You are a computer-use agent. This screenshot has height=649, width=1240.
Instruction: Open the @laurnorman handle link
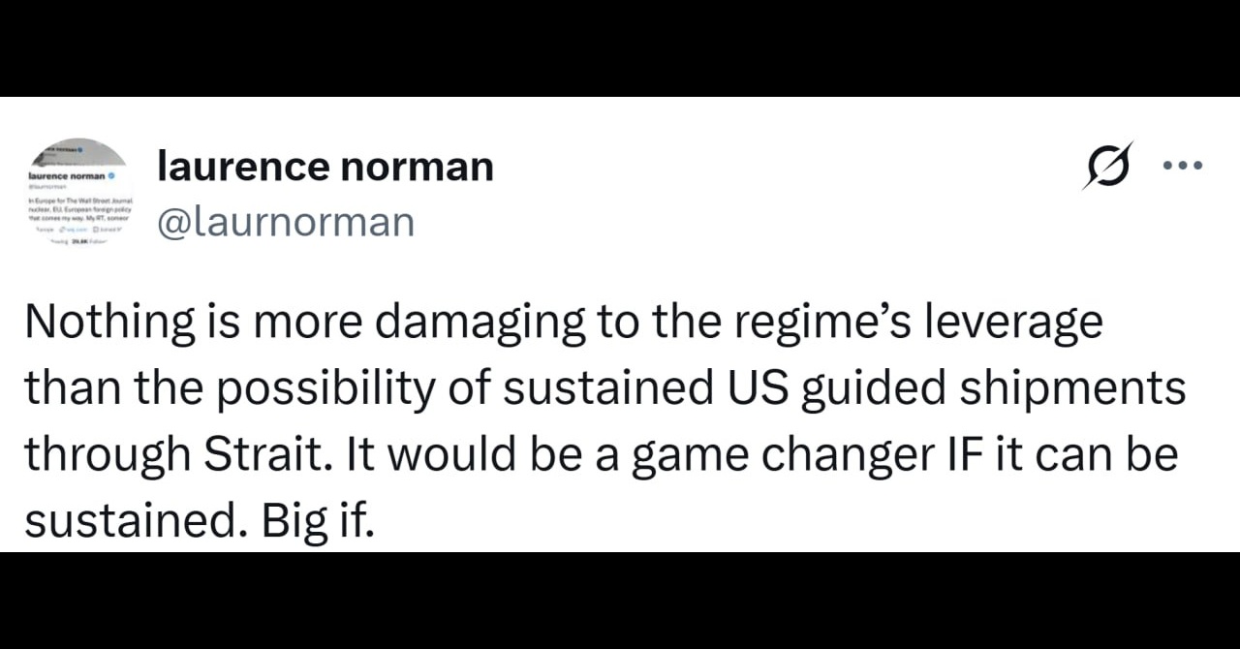pyautogui.click(x=286, y=222)
